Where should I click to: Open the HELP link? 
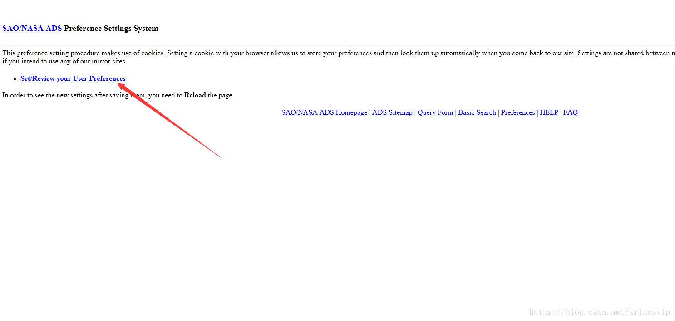pos(549,112)
